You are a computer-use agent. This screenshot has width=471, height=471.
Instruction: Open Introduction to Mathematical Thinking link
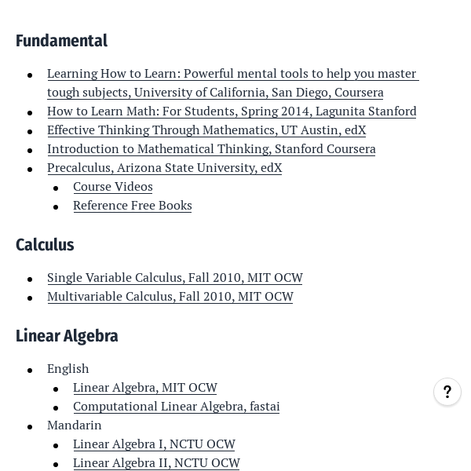tap(211, 149)
